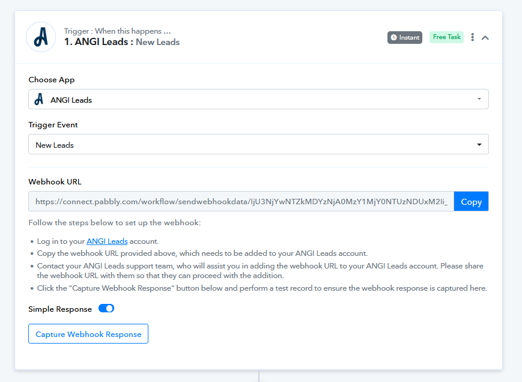Click the 'Choose App' label
Screen dimensions: 522x382
(52, 80)
